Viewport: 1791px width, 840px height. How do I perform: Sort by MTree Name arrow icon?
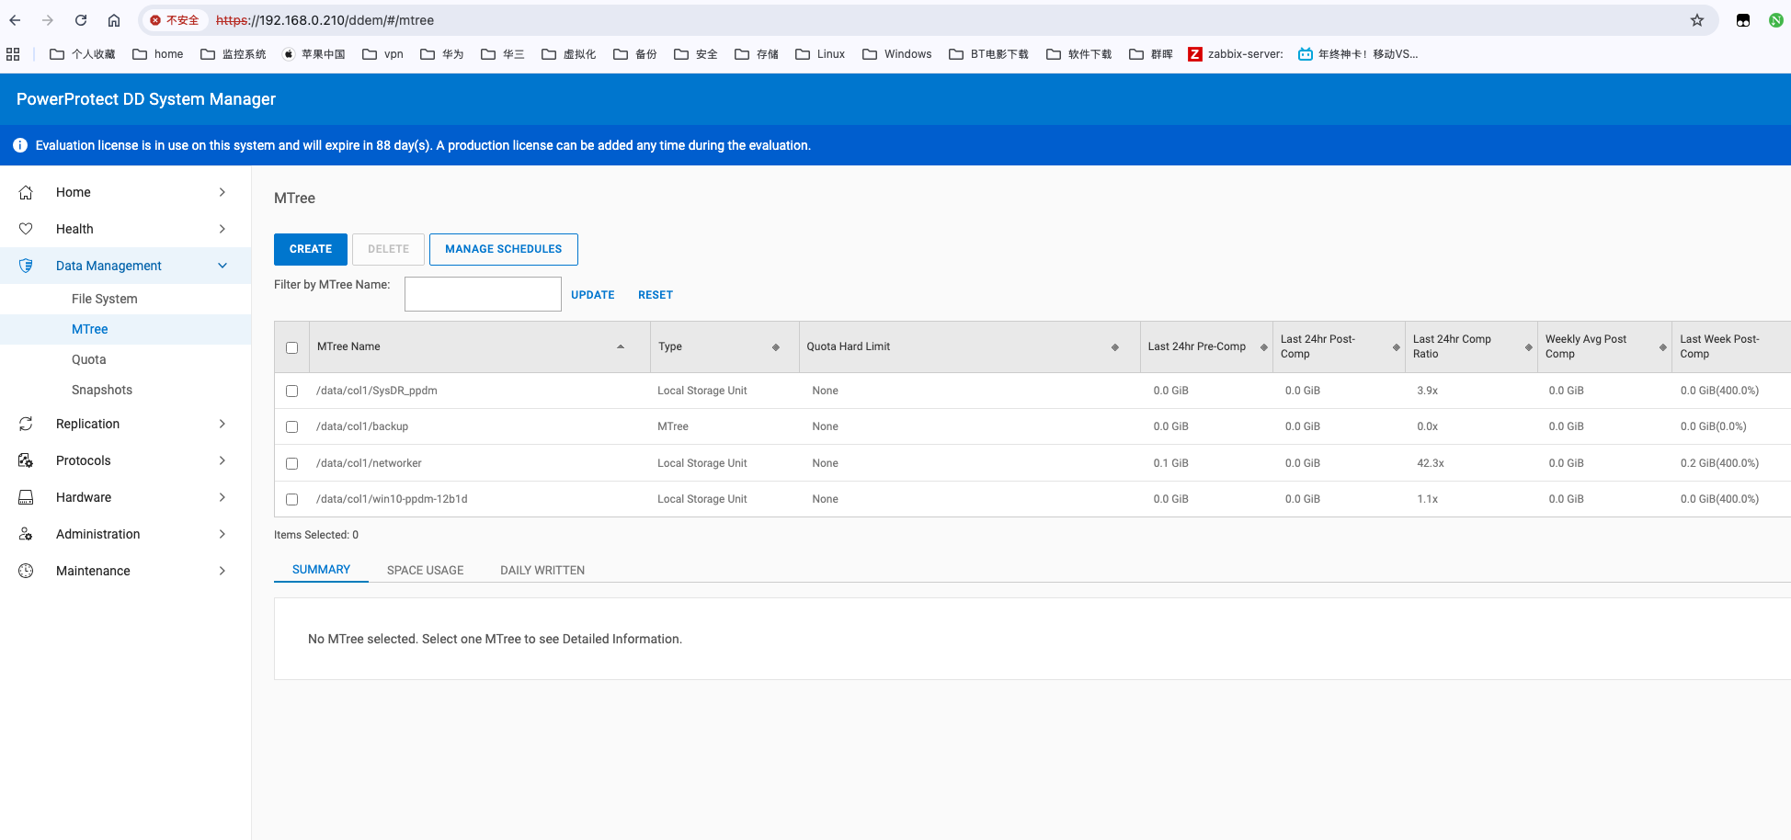(621, 346)
